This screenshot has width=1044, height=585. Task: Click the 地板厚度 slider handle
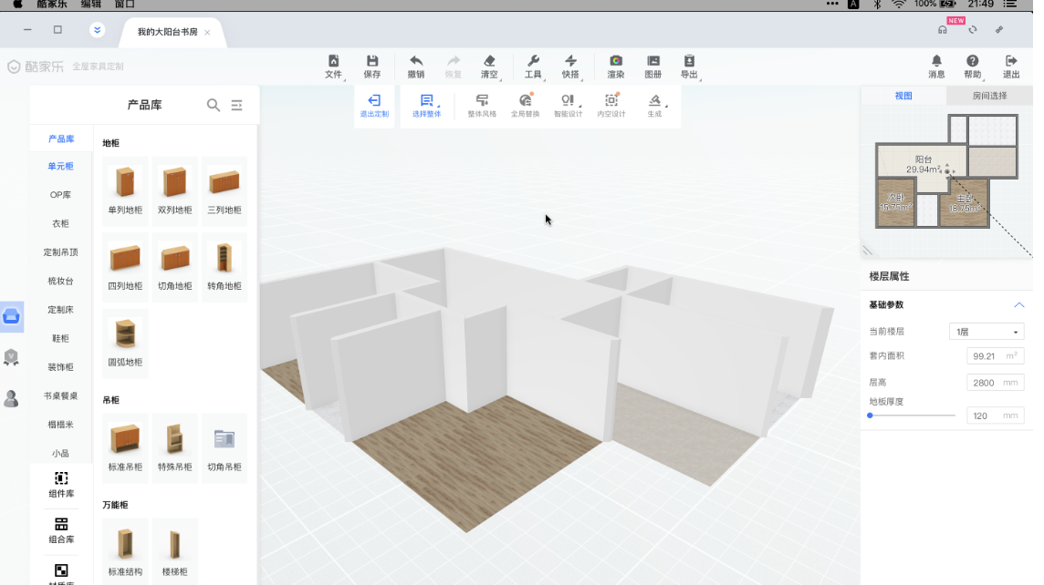(871, 416)
